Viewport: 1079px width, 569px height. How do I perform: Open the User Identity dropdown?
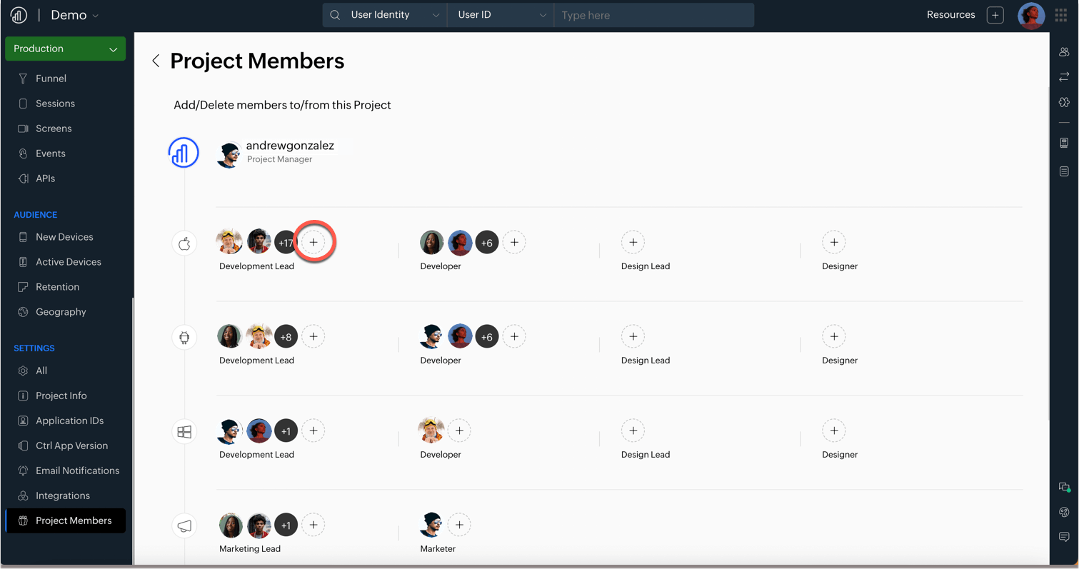tap(394, 15)
